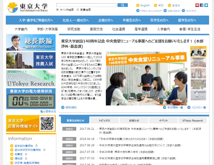Open 社会連携 navigation item
The image size is (214, 165).
click(119, 29)
